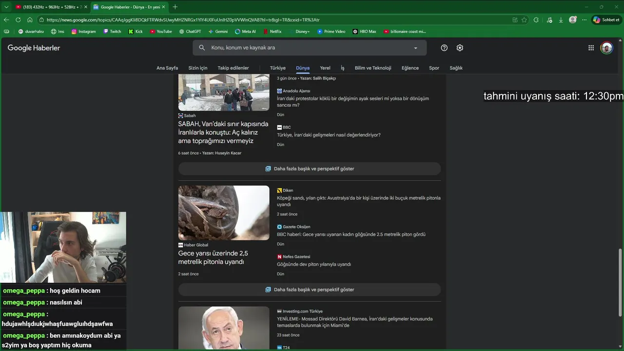This screenshot has height=351, width=624.
Task: Expand Daha fazla başlık above python story
Action: tap(310, 169)
